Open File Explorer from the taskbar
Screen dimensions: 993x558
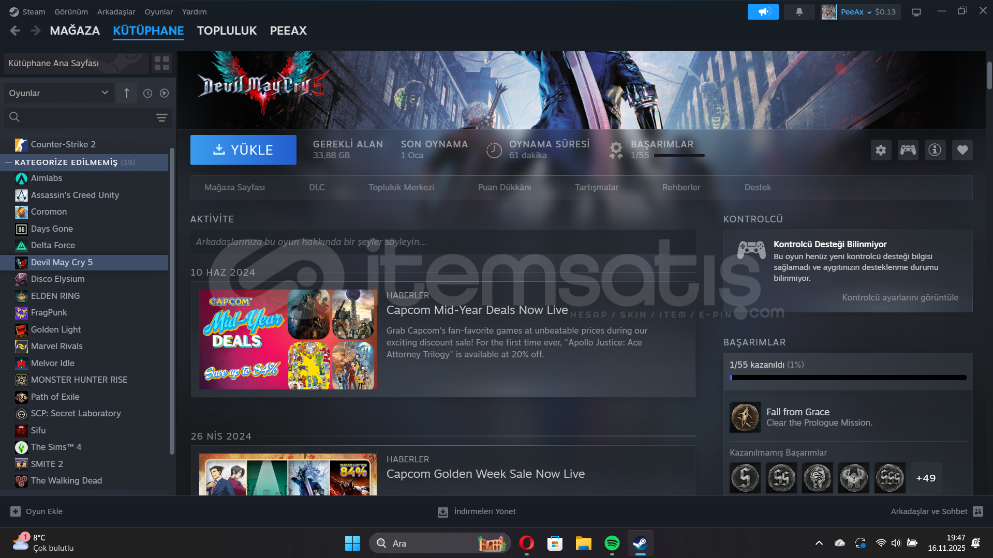pos(583,543)
